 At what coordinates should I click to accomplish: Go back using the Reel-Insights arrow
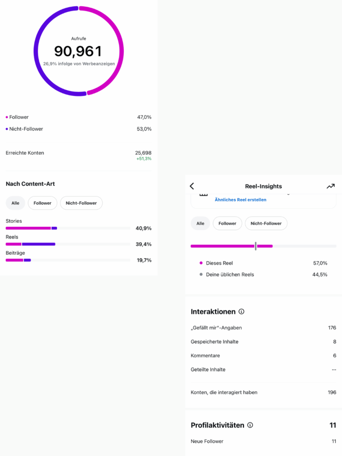[x=192, y=186]
